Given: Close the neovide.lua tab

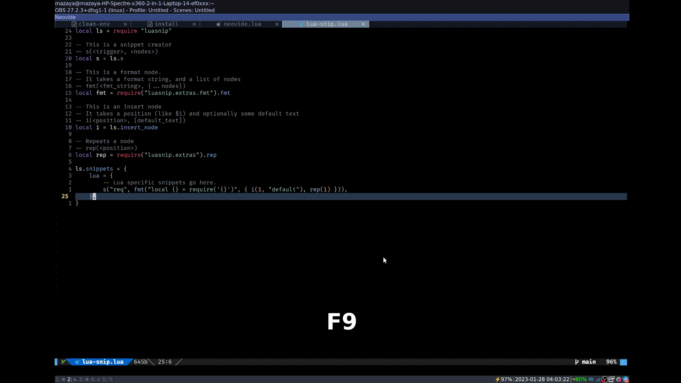Looking at the screenshot, I should [277, 24].
